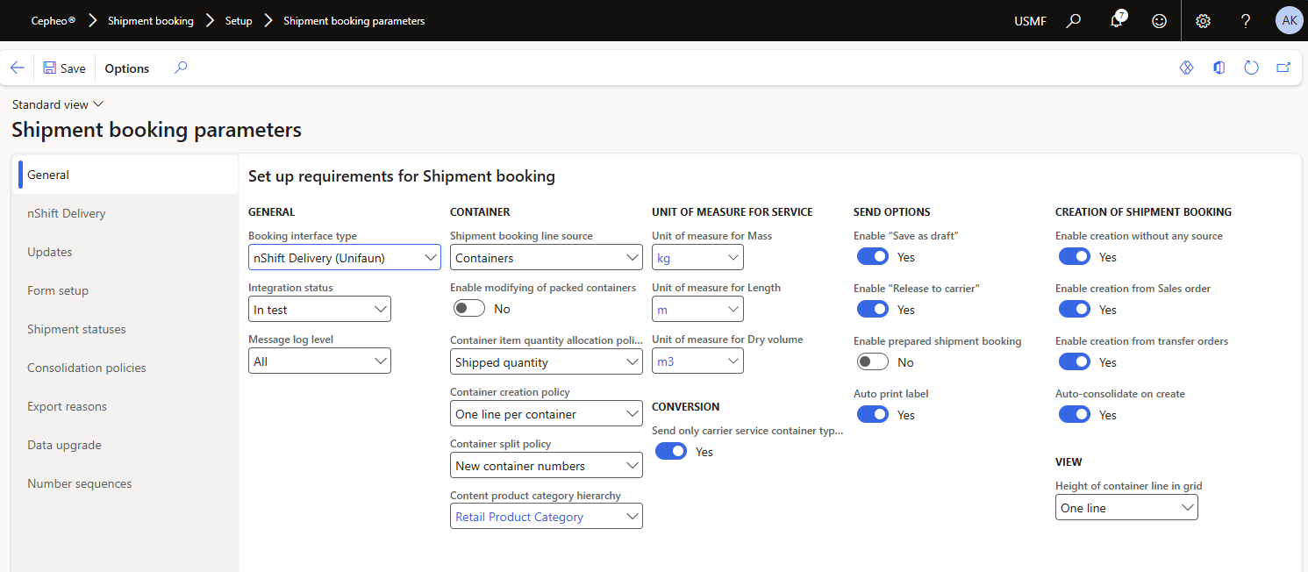Click the Unit of measure for Mass field
The width and height of the screenshot is (1308, 572).
[x=697, y=257]
